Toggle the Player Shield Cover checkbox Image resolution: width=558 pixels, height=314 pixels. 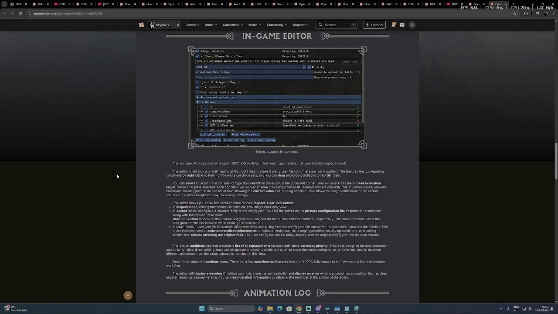(197, 56)
